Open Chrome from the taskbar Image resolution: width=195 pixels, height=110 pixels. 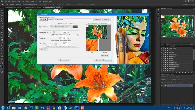(x=25, y=108)
